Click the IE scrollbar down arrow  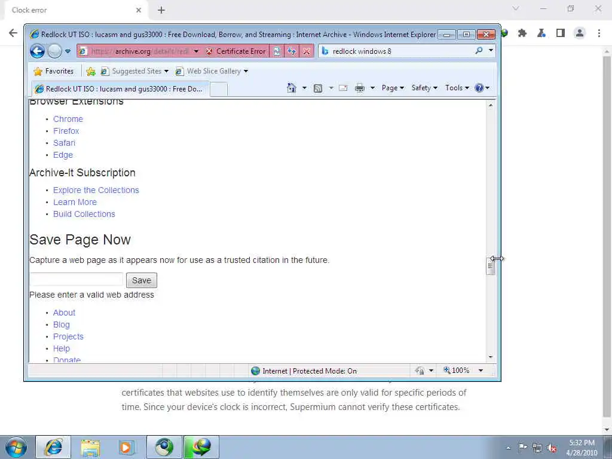[491, 357]
